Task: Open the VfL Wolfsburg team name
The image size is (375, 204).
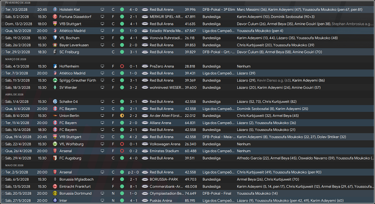Action: coord(72,144)
